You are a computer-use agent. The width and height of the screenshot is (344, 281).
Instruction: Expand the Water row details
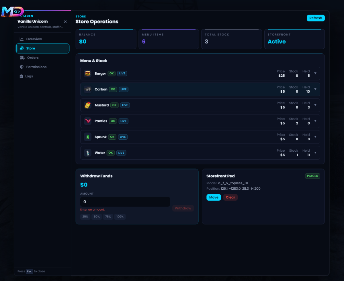tap(315, 153)
